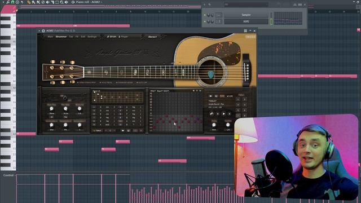Click the play button in the AGM2 pattern player
Image resolution: width=361 pixels, height=203 pixels.
coord(223,114)
